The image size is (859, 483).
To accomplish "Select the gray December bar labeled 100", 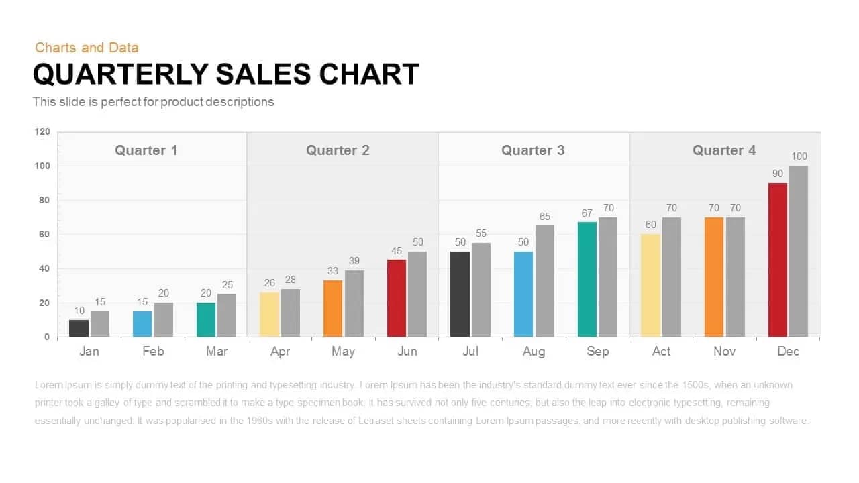I will click(x=799, y=251).
